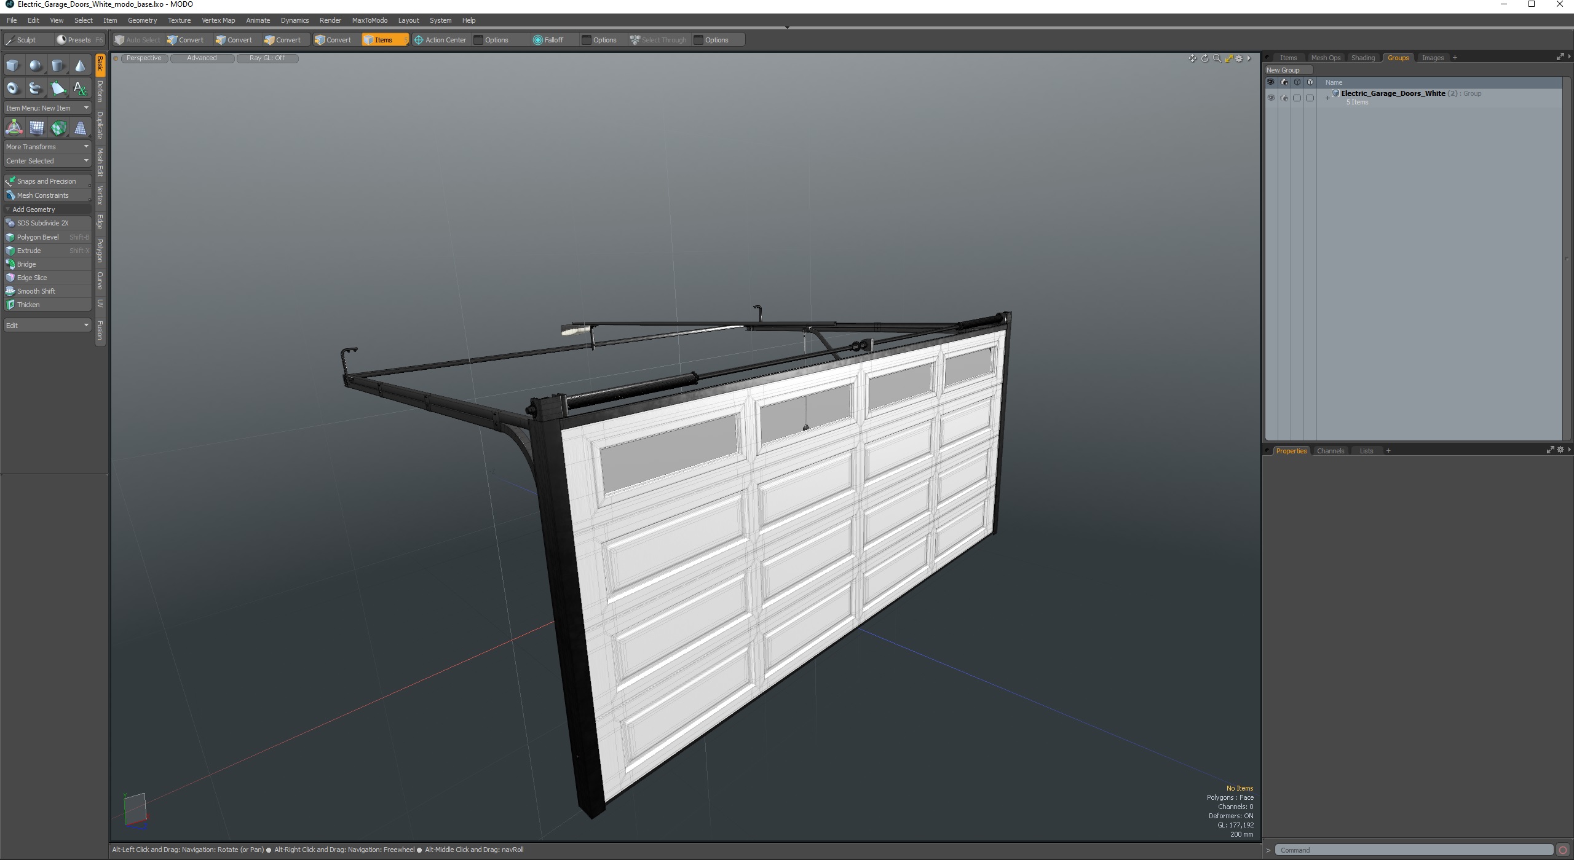Viewport: 1574px width, 860px height.
Task: Toggle Ray GL: Off setting
Action: click(x=267, y=58)
